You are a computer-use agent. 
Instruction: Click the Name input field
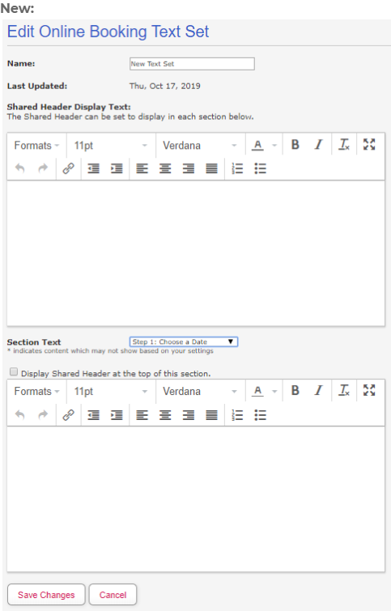[x=192, y=64]
